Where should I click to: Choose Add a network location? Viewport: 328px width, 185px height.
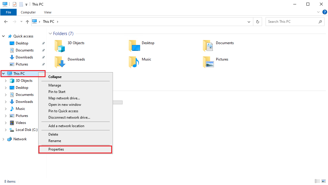76,126
